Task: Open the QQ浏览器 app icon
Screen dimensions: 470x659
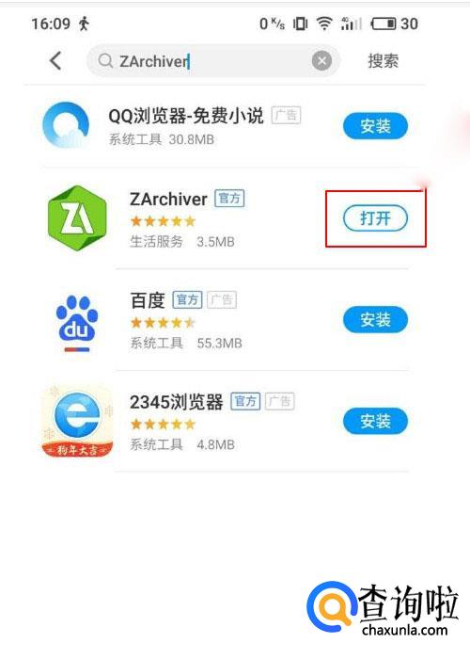Action: (67, 125)
